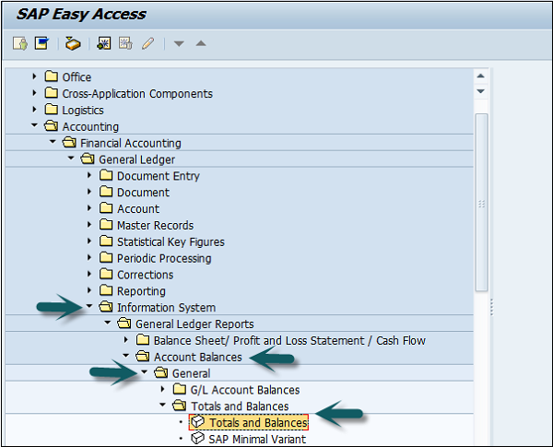Viewport: 553px width, 447px height.
Task: Click the scrollbar page-up arrow at top
Action: coord(480,76)
